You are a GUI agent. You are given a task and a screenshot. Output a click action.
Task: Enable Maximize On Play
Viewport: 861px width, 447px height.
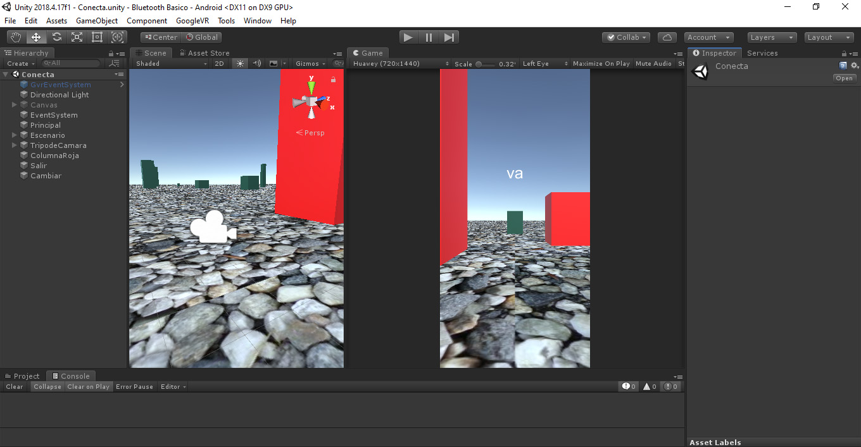(601, 63)
